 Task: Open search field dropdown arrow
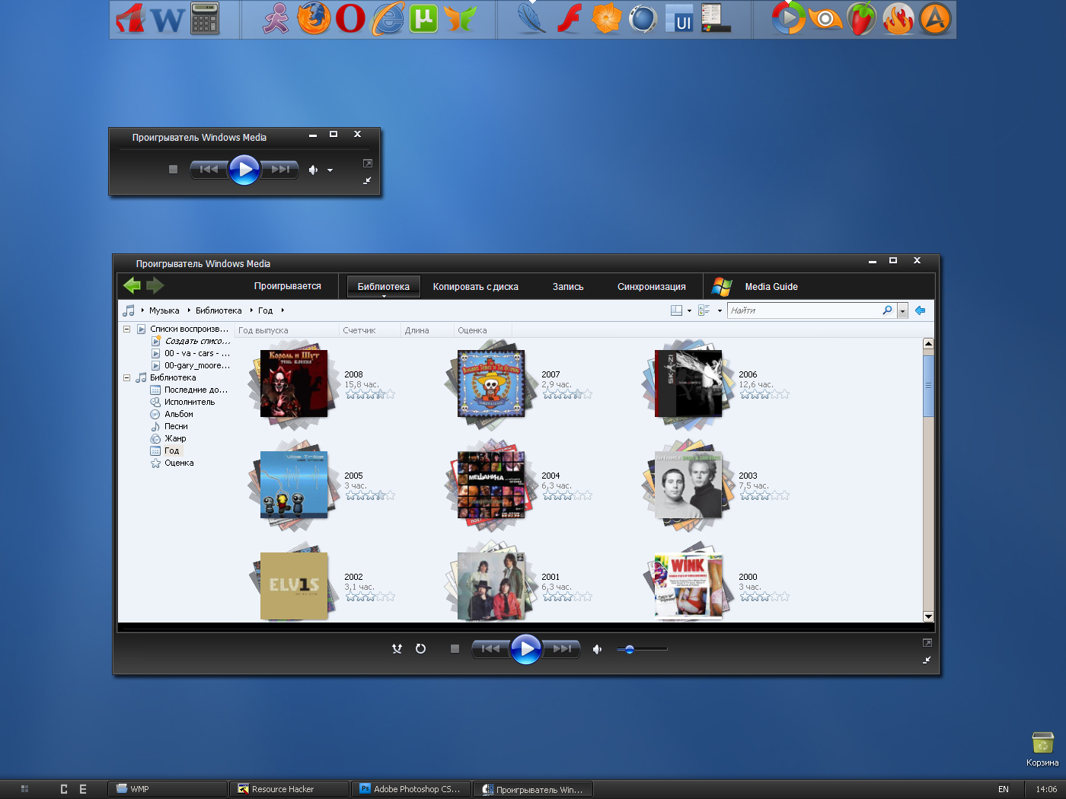click(x=902, y=310)
